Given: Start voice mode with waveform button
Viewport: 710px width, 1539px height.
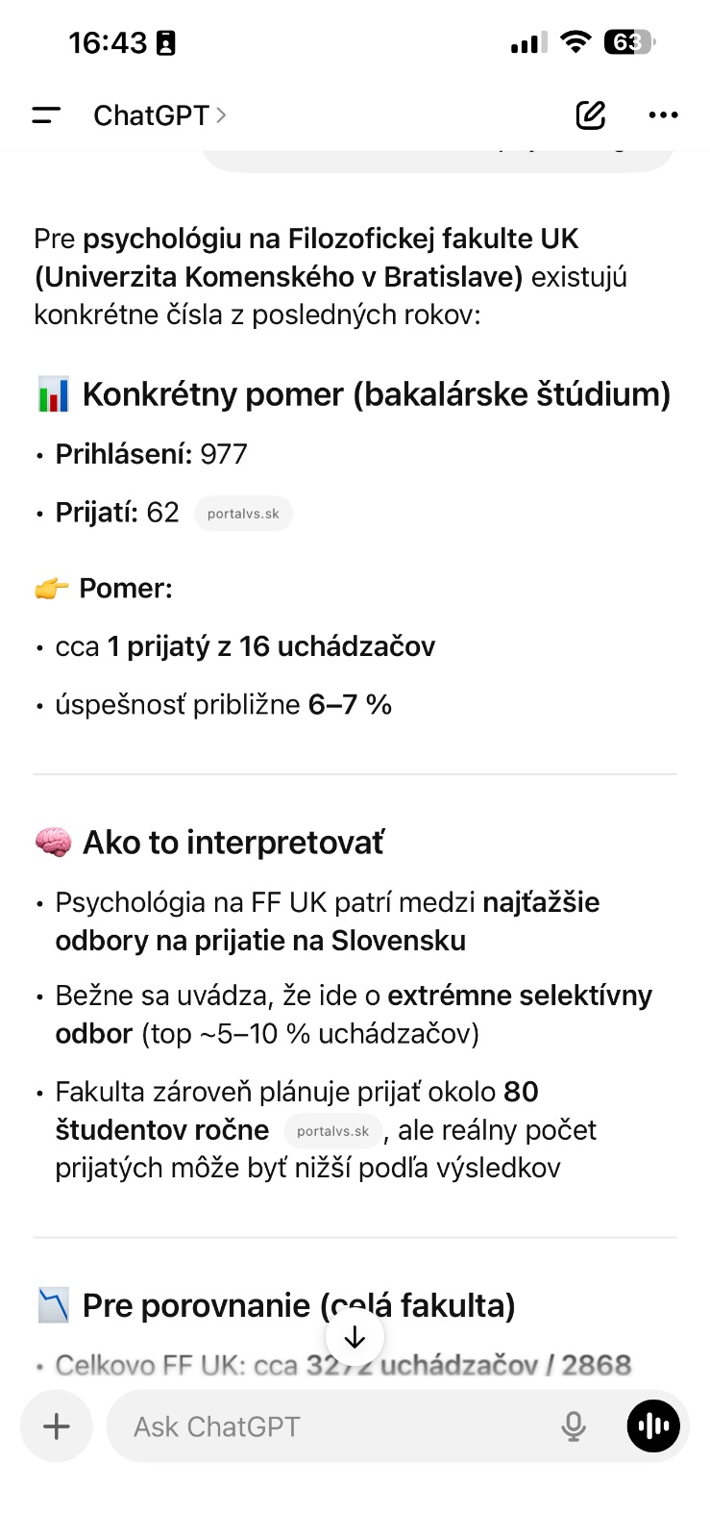Looking at the screenshot, I should click(x=653, y=1426).
